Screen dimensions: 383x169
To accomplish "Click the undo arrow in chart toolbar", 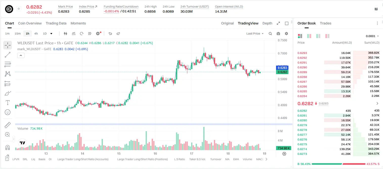I will (x=110, y=34).
